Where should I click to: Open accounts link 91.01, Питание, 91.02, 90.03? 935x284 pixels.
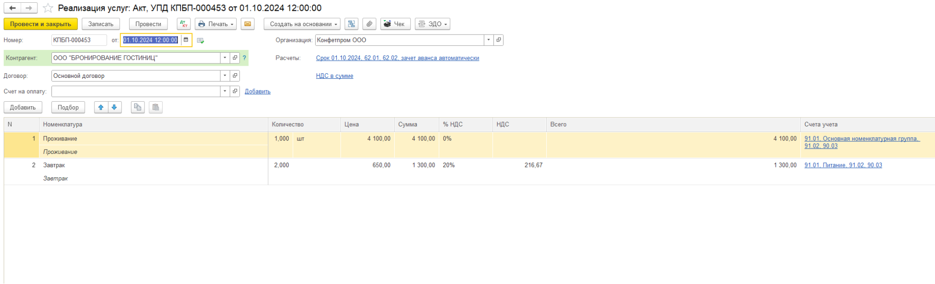(843, 165)
